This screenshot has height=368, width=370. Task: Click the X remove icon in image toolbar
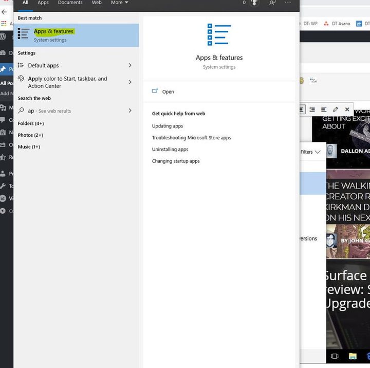coord(347,109)
